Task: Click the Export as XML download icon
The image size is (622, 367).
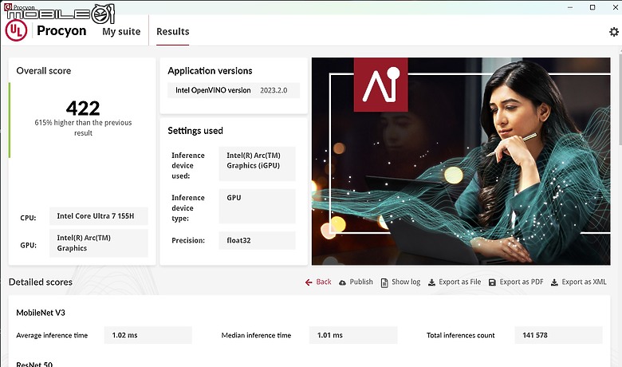Action: (554, 282)
